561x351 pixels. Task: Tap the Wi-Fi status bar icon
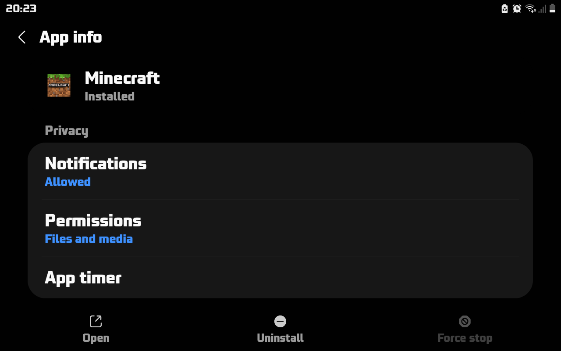pyautogui.click(x=530, y=9)
